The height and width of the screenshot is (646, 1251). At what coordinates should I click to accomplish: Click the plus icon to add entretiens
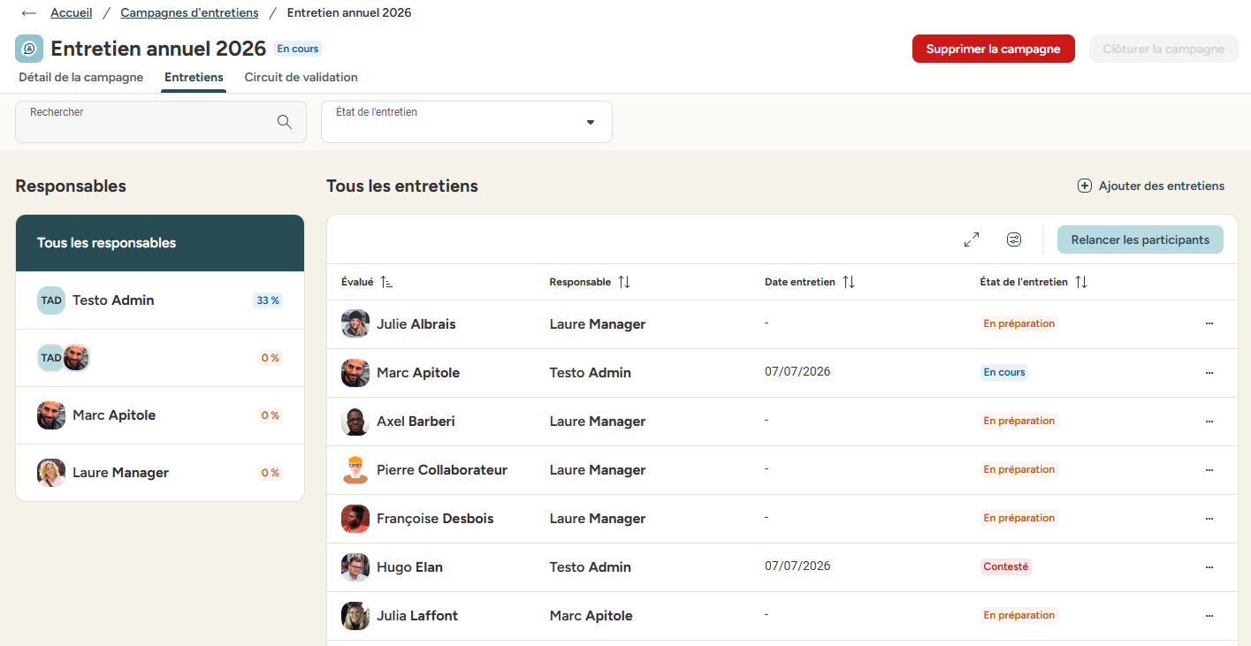1085,186
